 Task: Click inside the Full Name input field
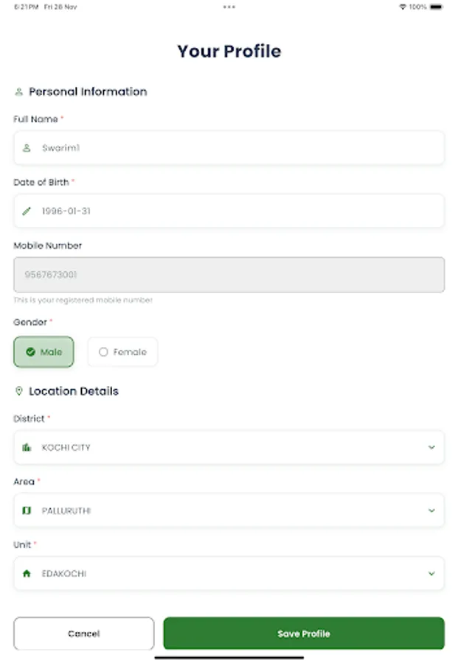click(x=229, y=147)
